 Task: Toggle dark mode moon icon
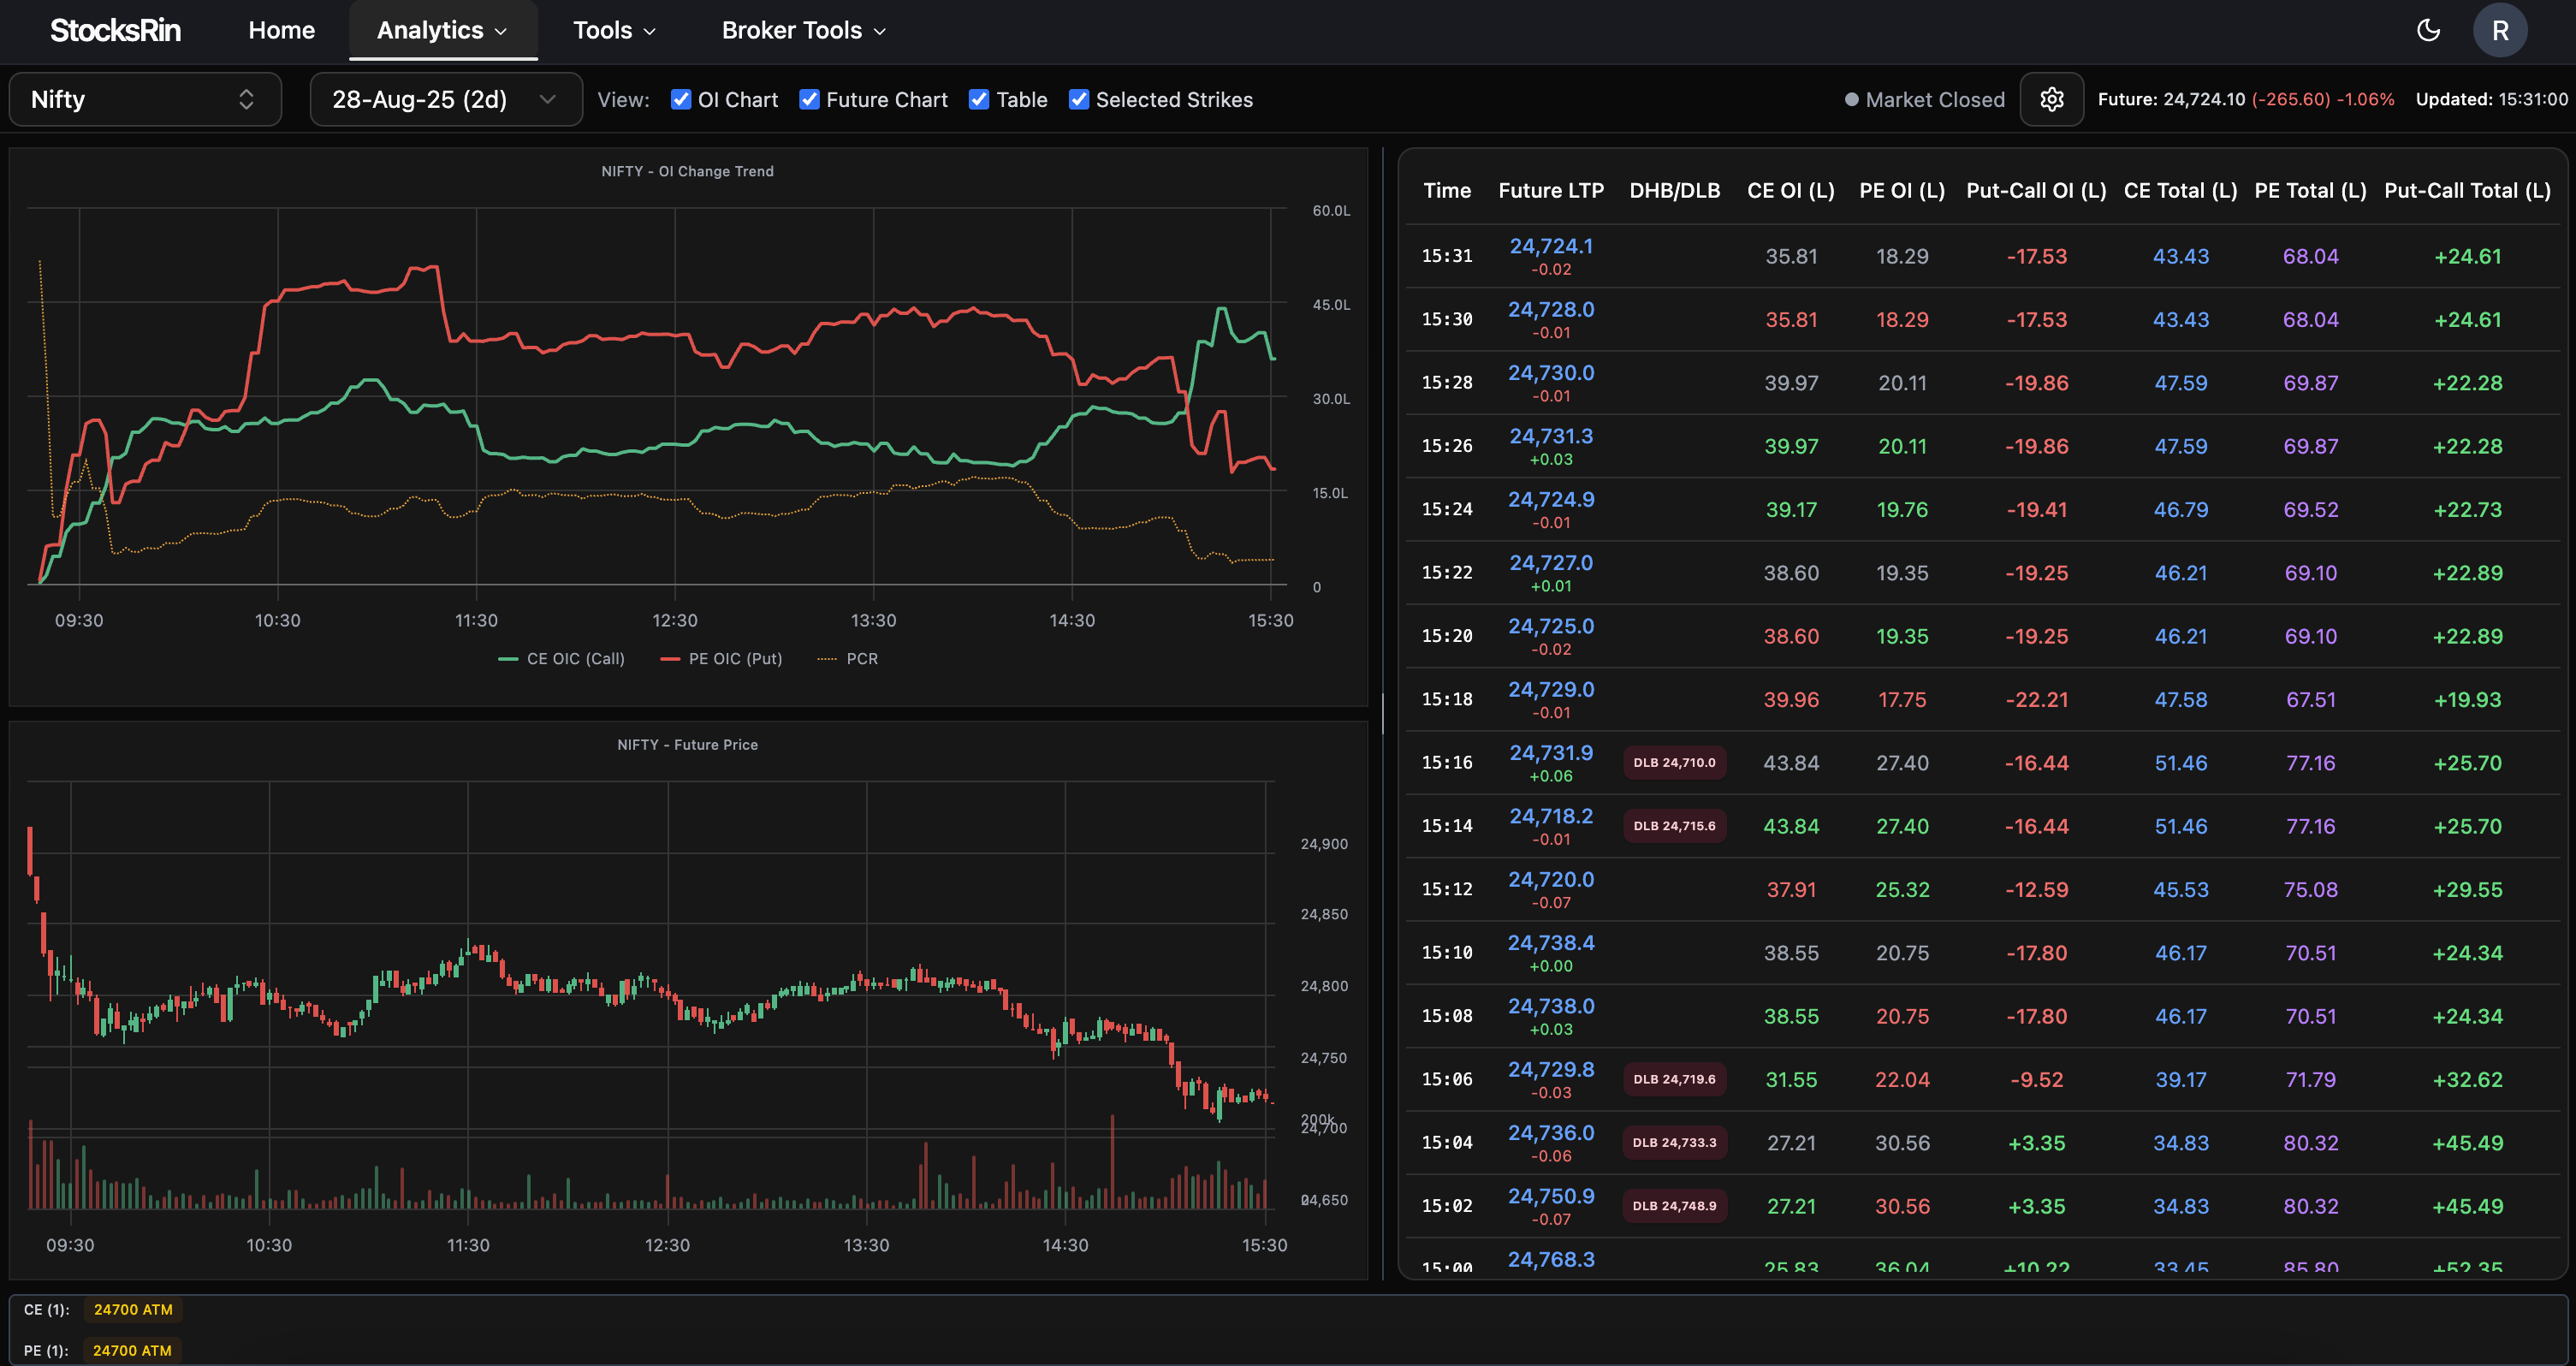pos(2428,30)
